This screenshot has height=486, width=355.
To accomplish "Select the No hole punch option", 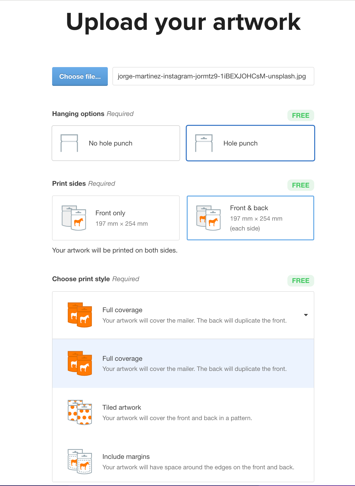I will (x=116, y=143).
